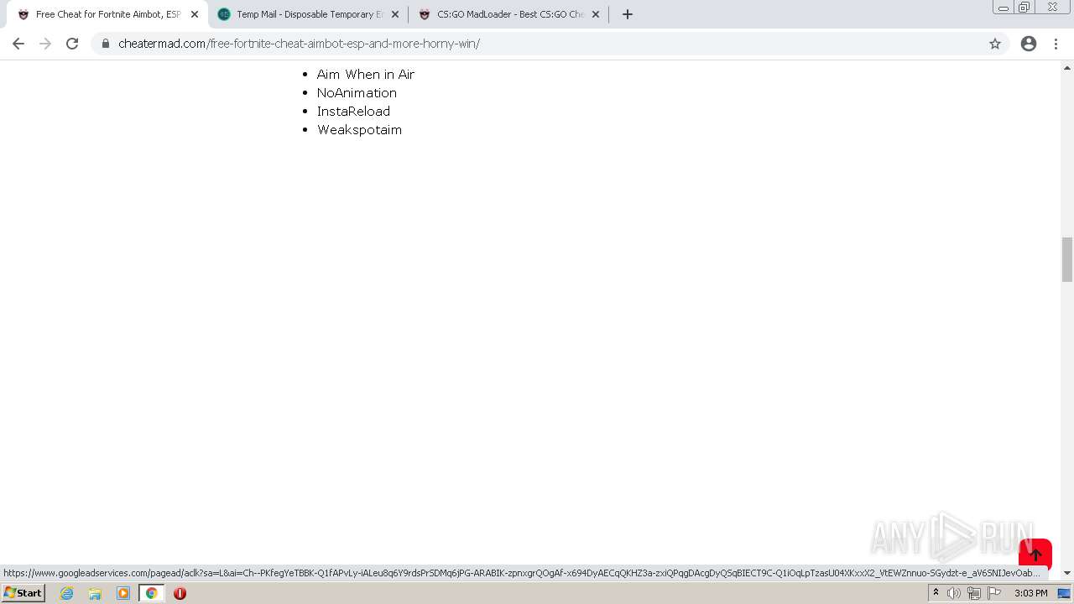Switch to the CS:GO MadLoader tab

[508, 14]
